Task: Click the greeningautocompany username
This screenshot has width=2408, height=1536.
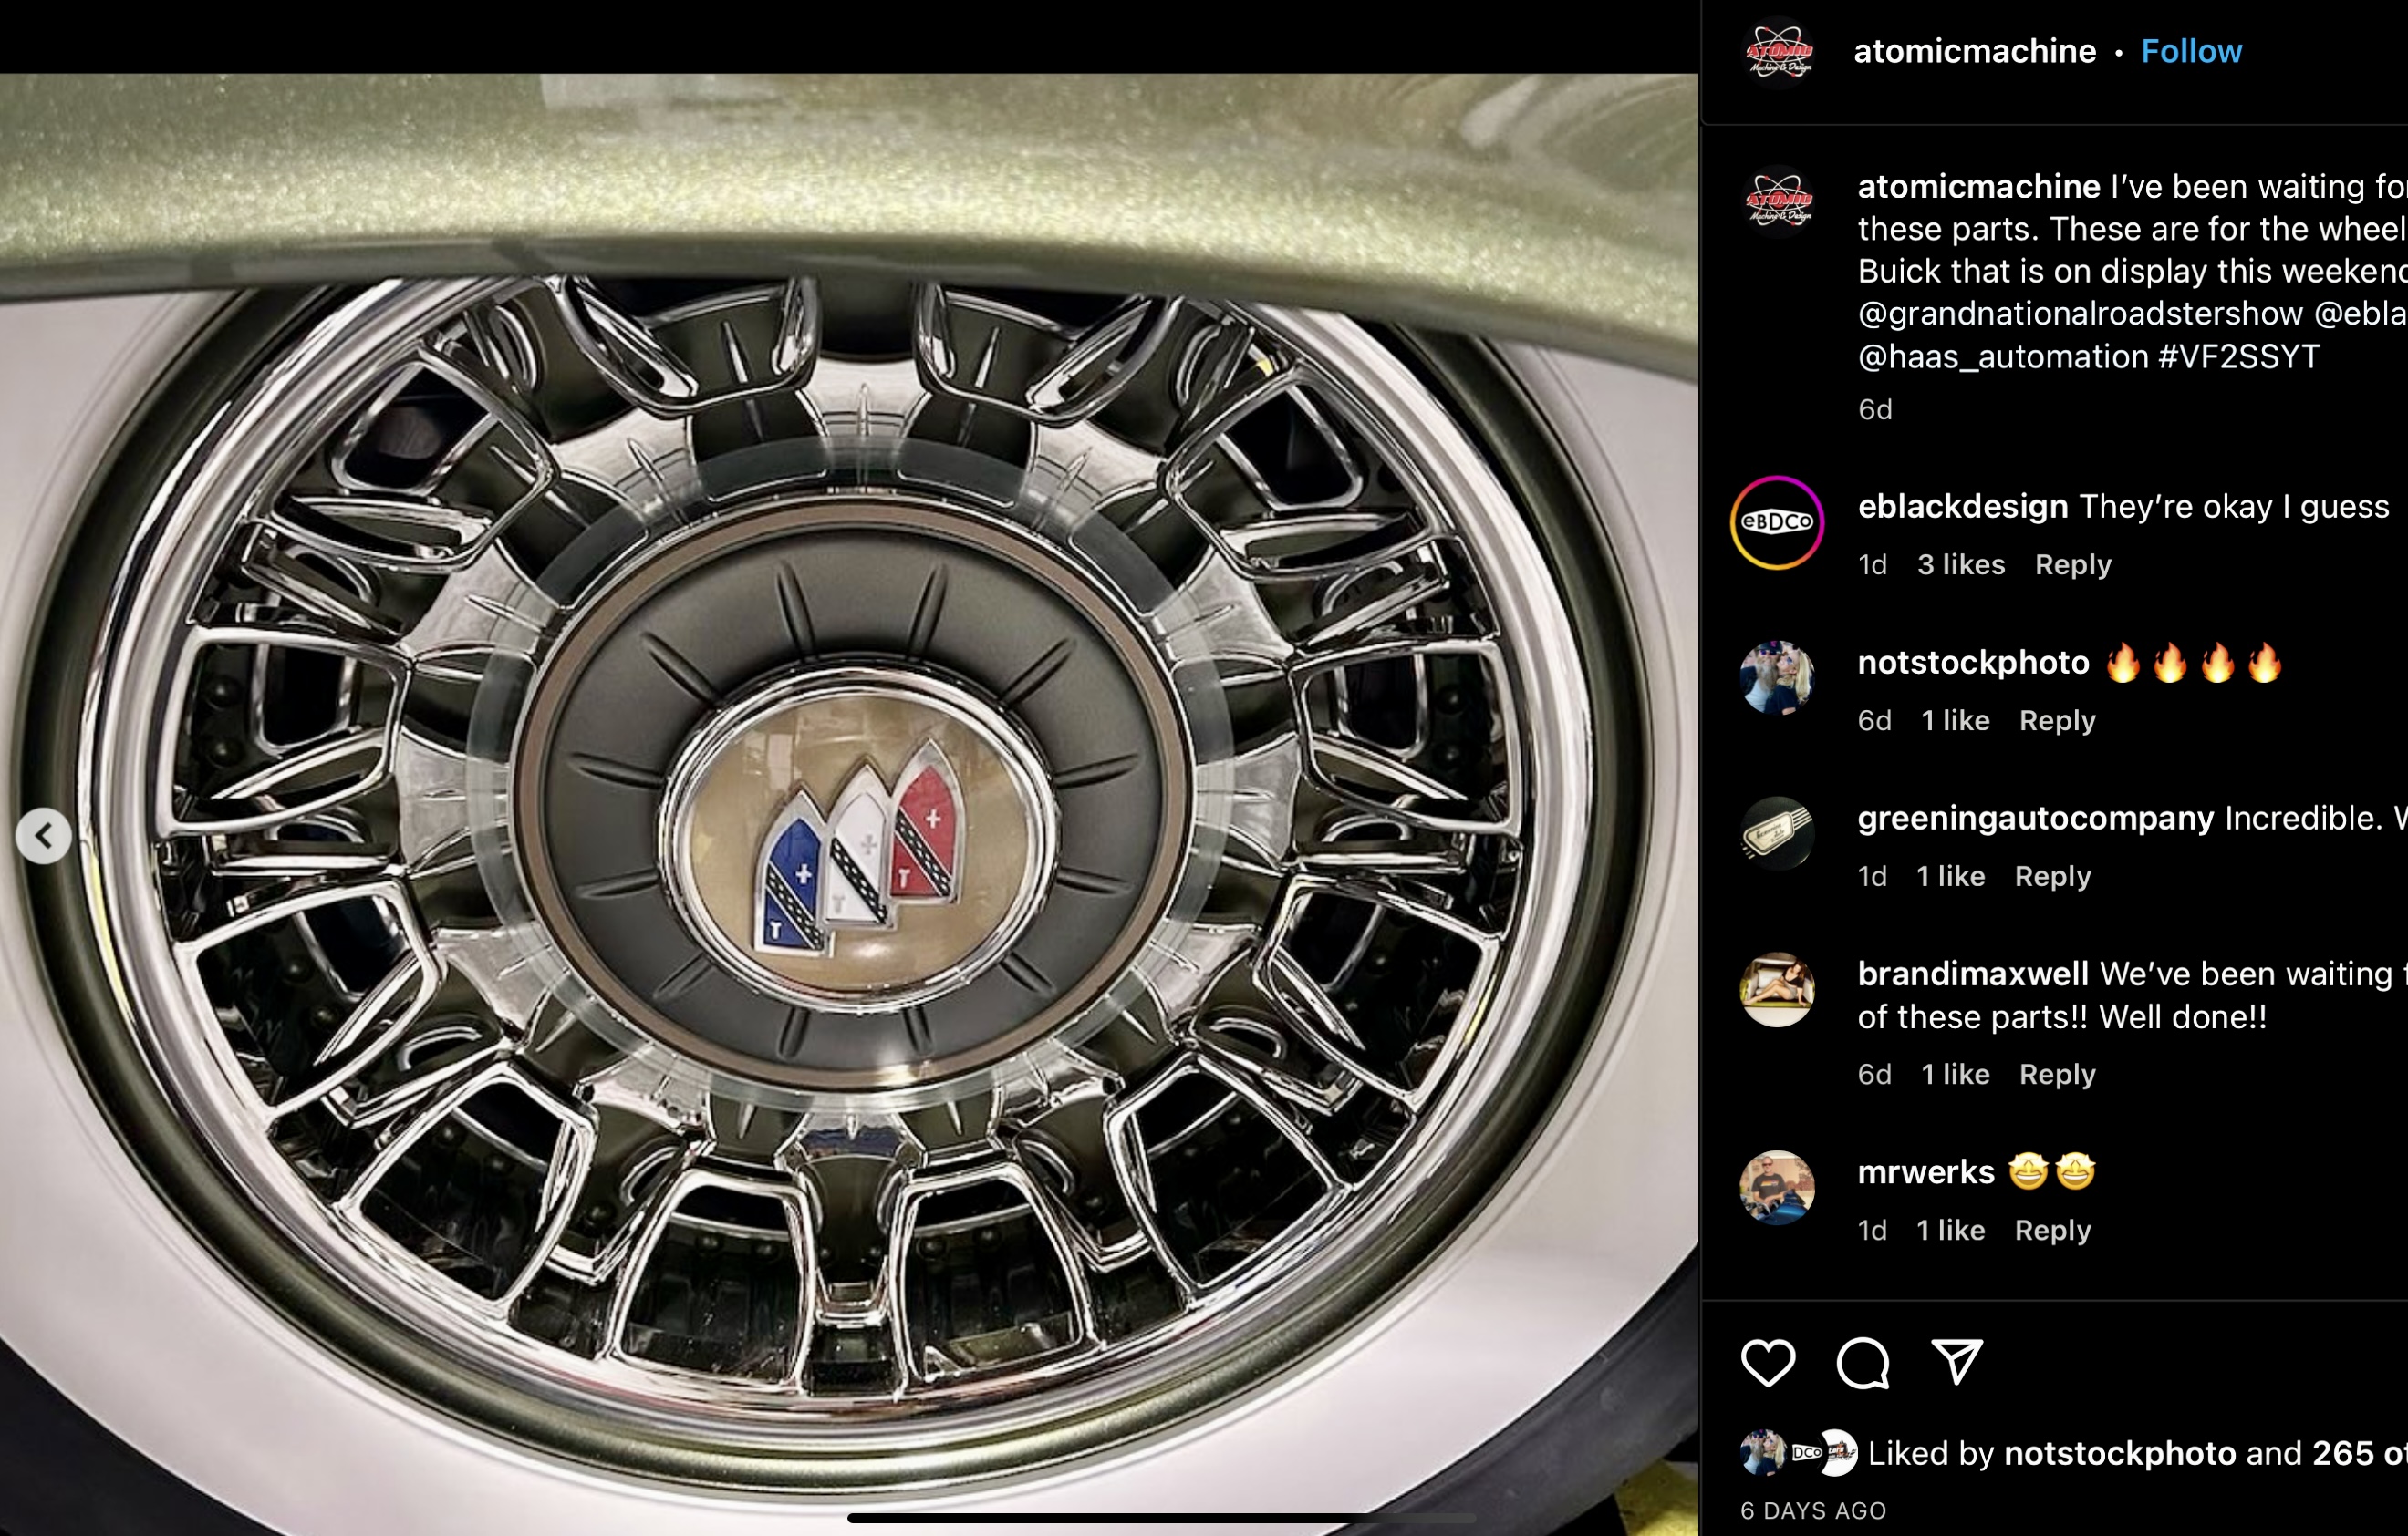Action: 2035,819
